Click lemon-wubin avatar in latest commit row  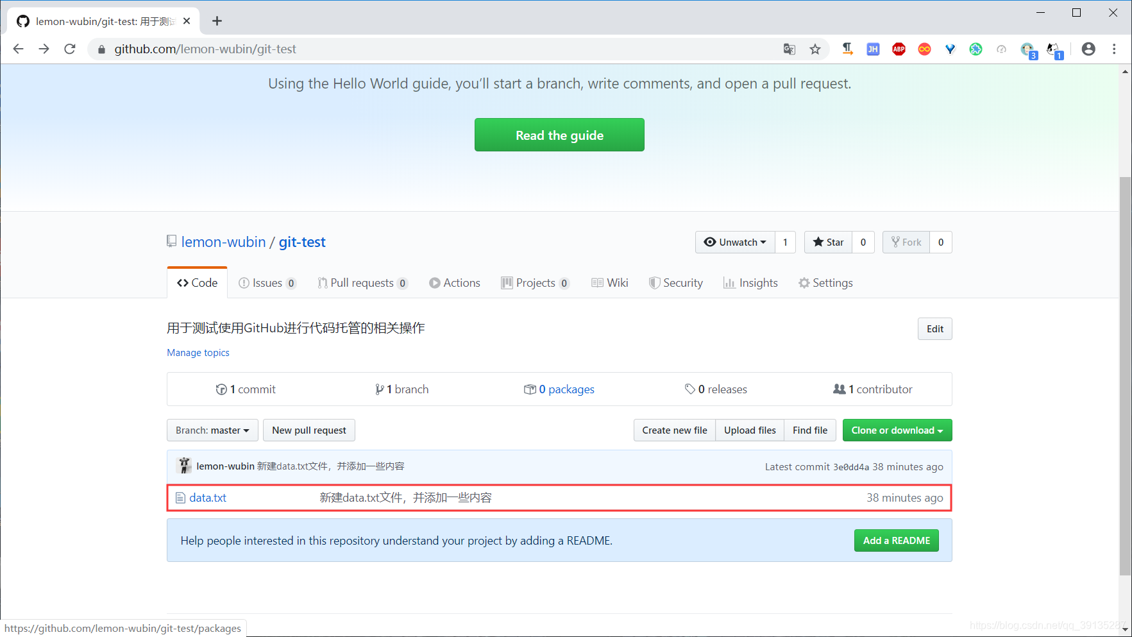pos(185,466)
